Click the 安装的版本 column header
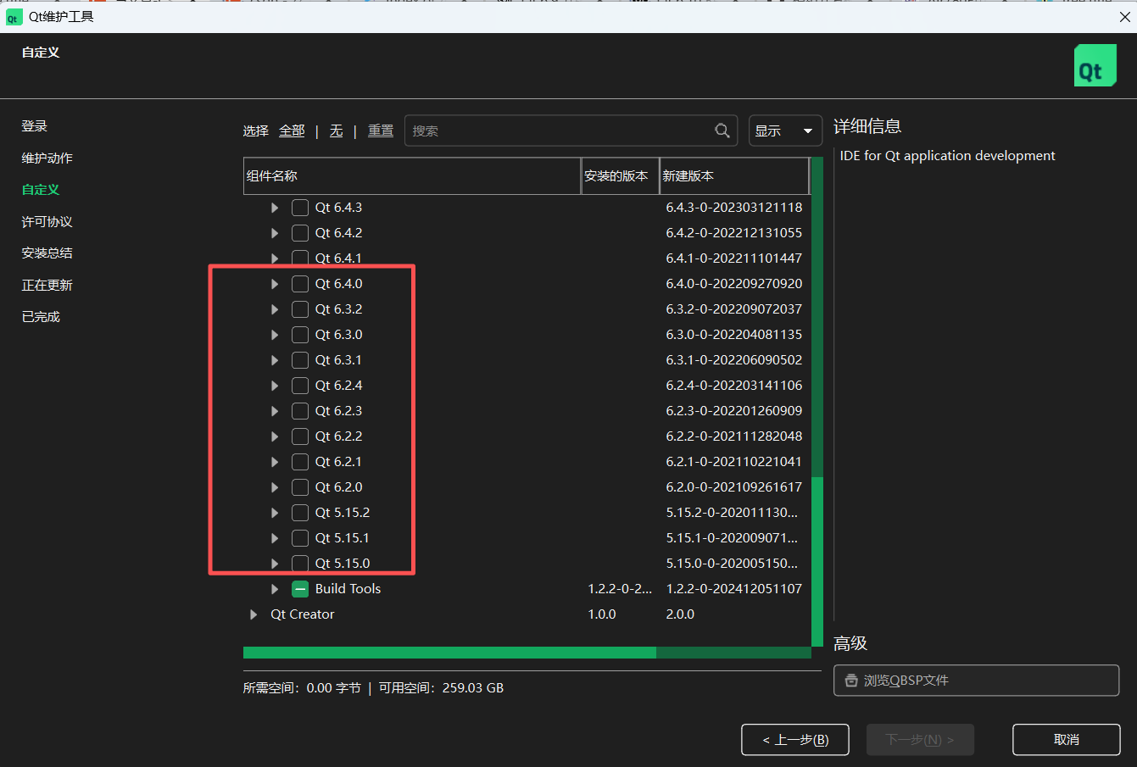This screenshot has width=1137, height=767. tap(621, 176)
